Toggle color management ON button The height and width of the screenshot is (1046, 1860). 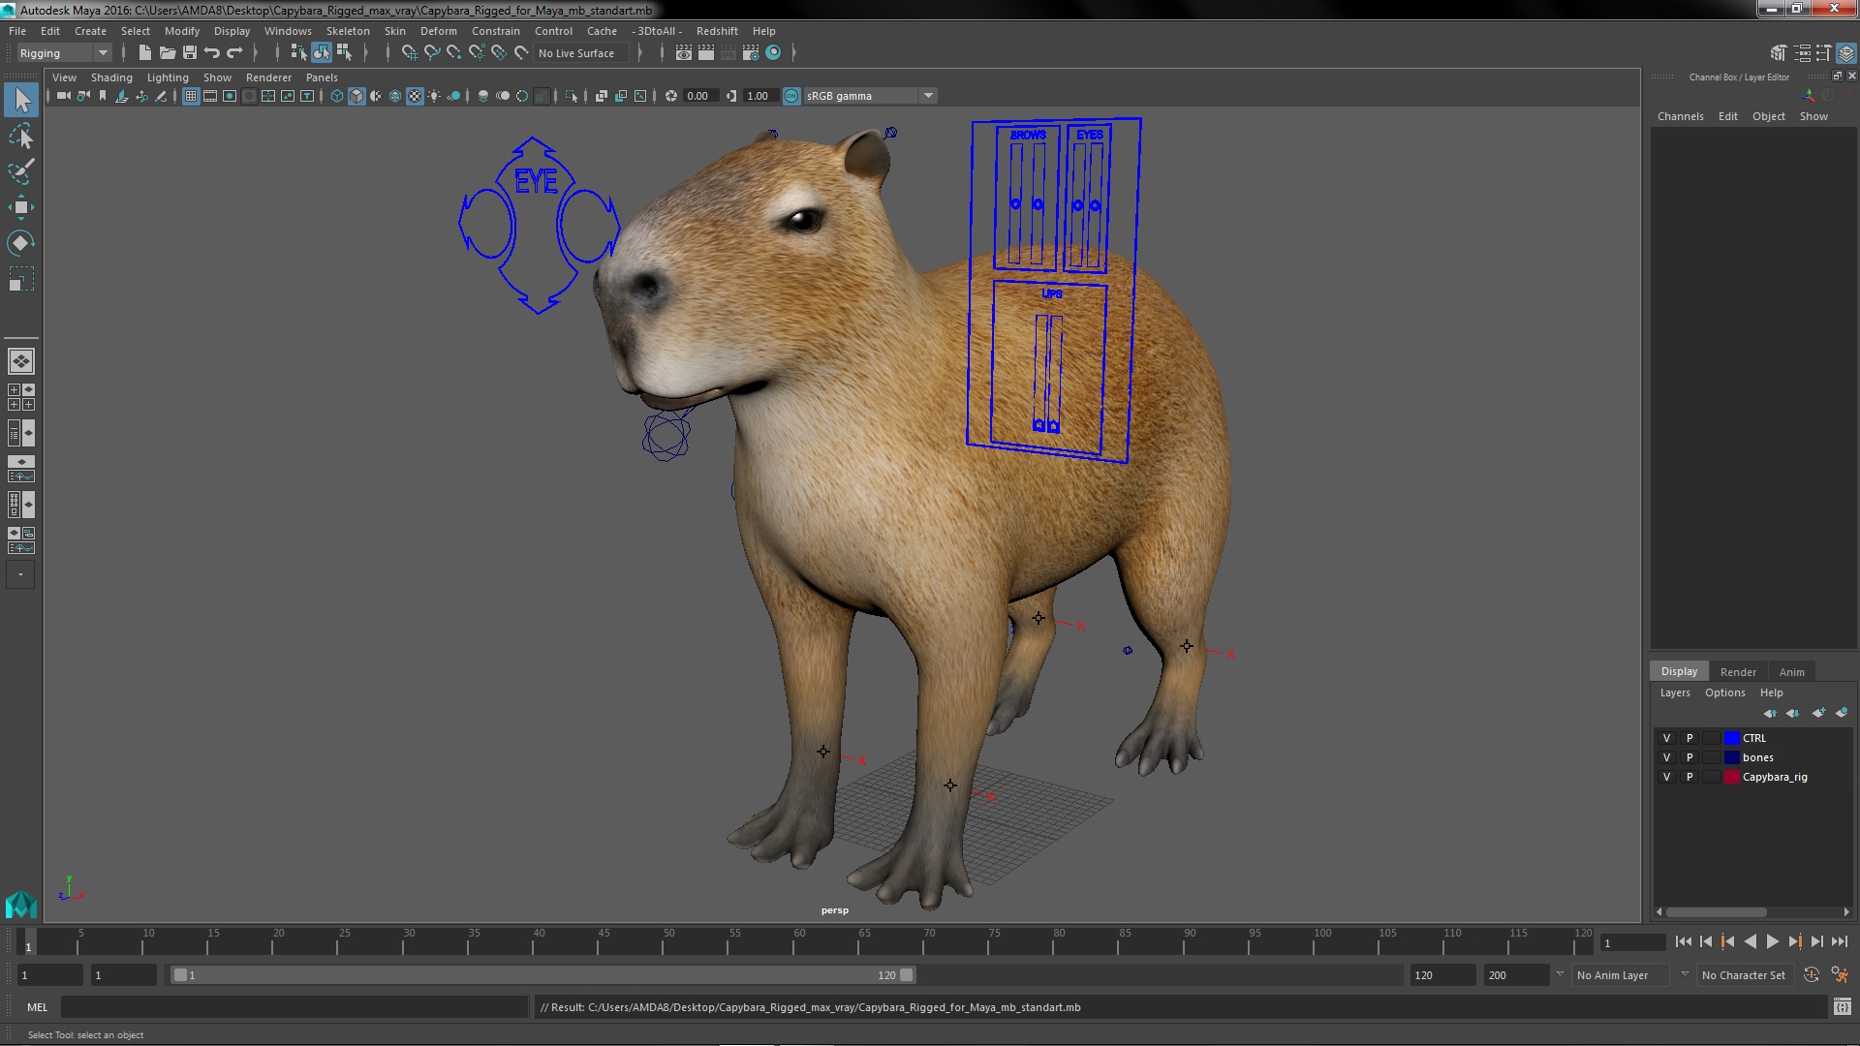pyautogui.click(x=791, y=96)
